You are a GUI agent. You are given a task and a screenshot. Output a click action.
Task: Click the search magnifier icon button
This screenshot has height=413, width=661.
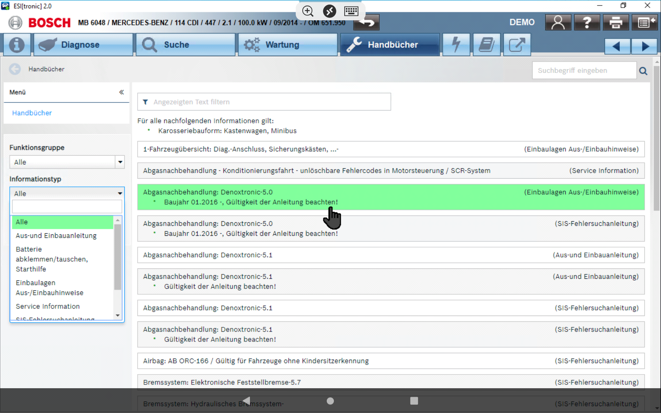coord(643,71)
